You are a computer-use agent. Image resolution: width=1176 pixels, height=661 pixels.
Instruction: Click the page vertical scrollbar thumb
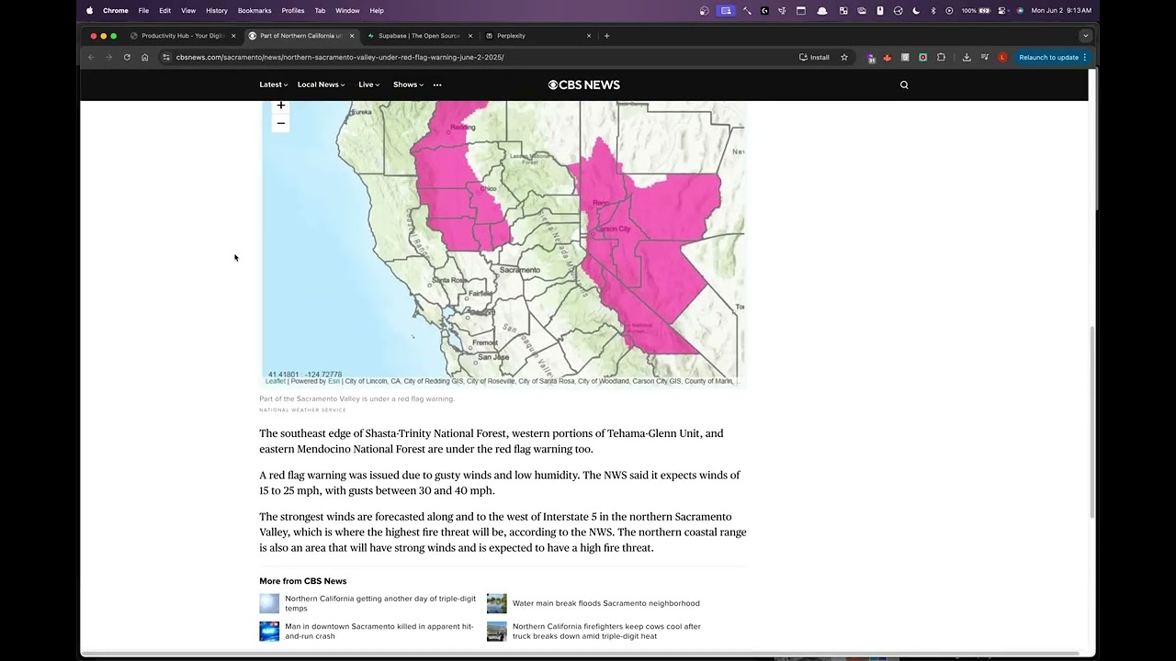click(x=1091, y=422)
